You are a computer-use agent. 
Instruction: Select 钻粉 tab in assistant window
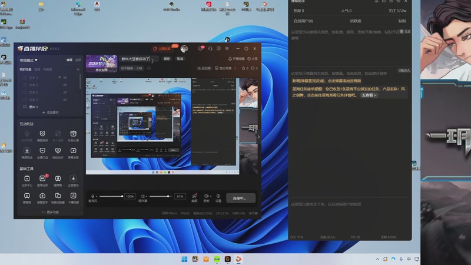pos(402,21)
